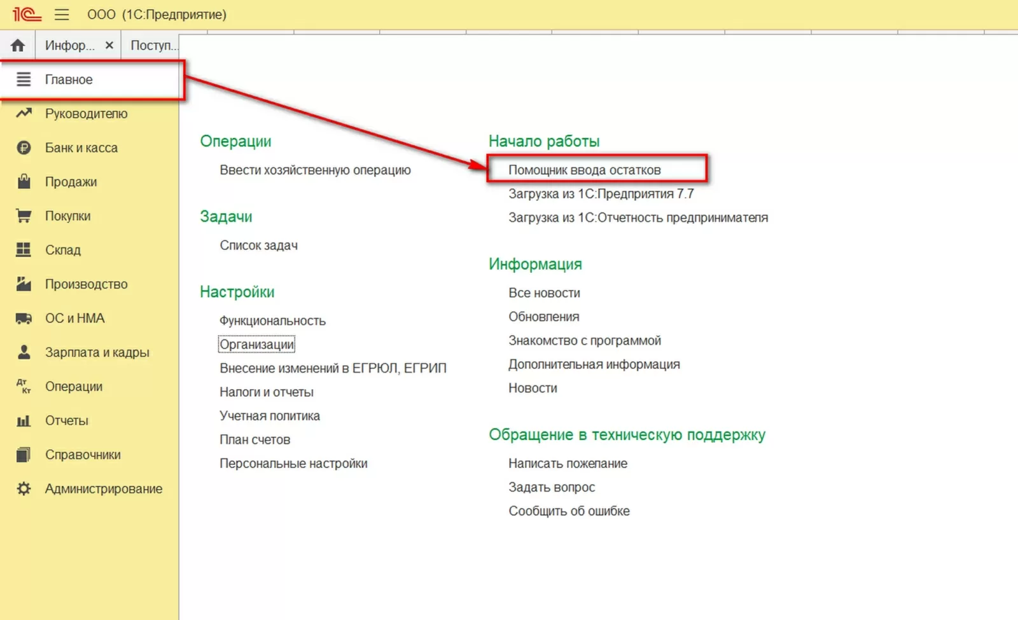Viewport: 1018px width, 620px height.
Task: Click the Информация group heading
Action: [x=535, y=264]
